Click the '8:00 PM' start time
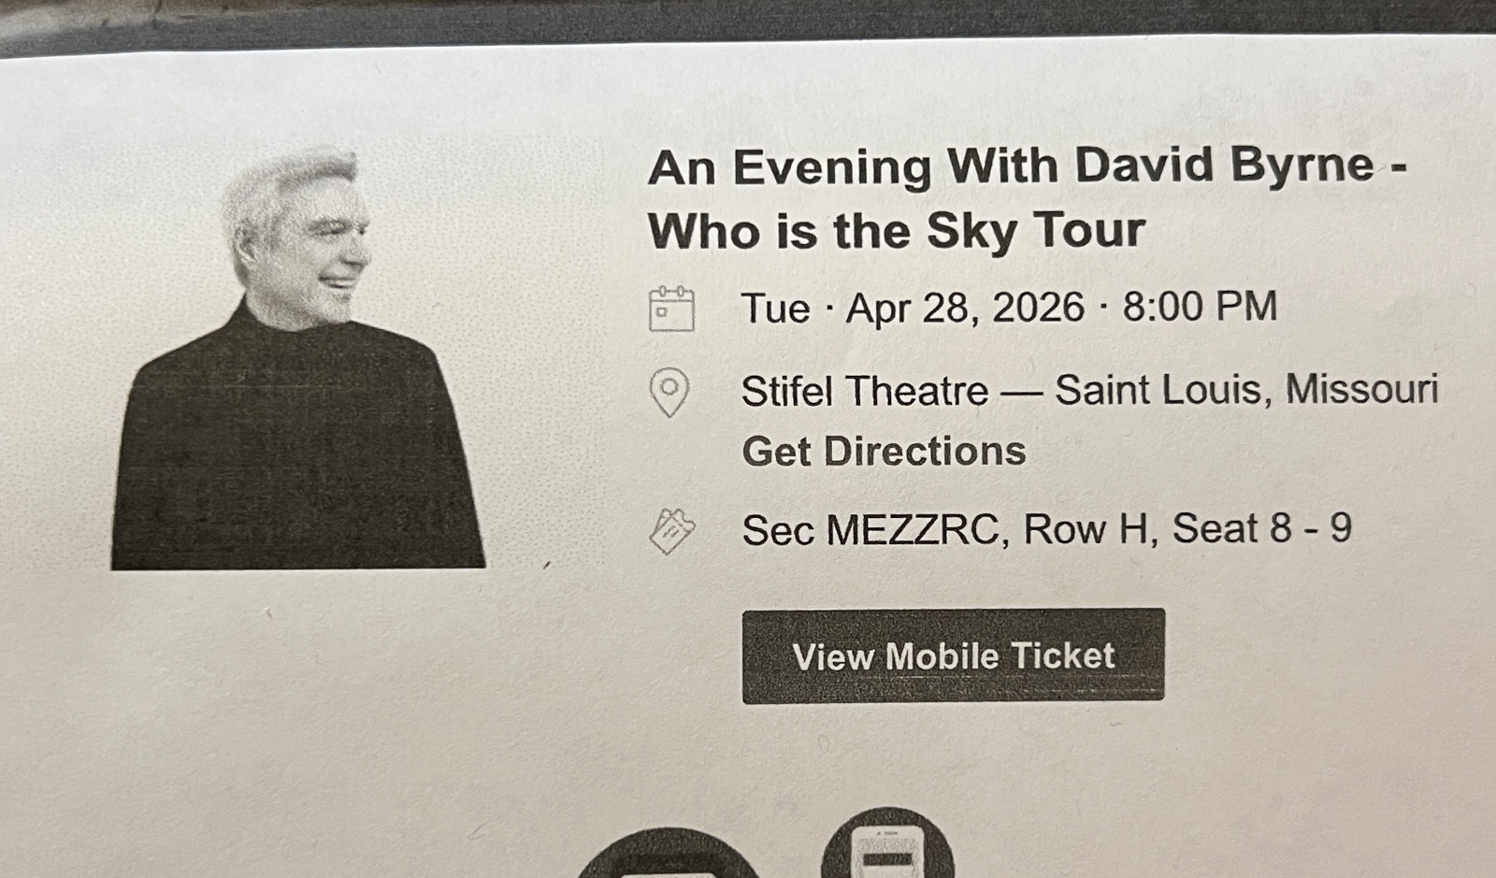The image size is (1496, 878). pos(1200,307)
